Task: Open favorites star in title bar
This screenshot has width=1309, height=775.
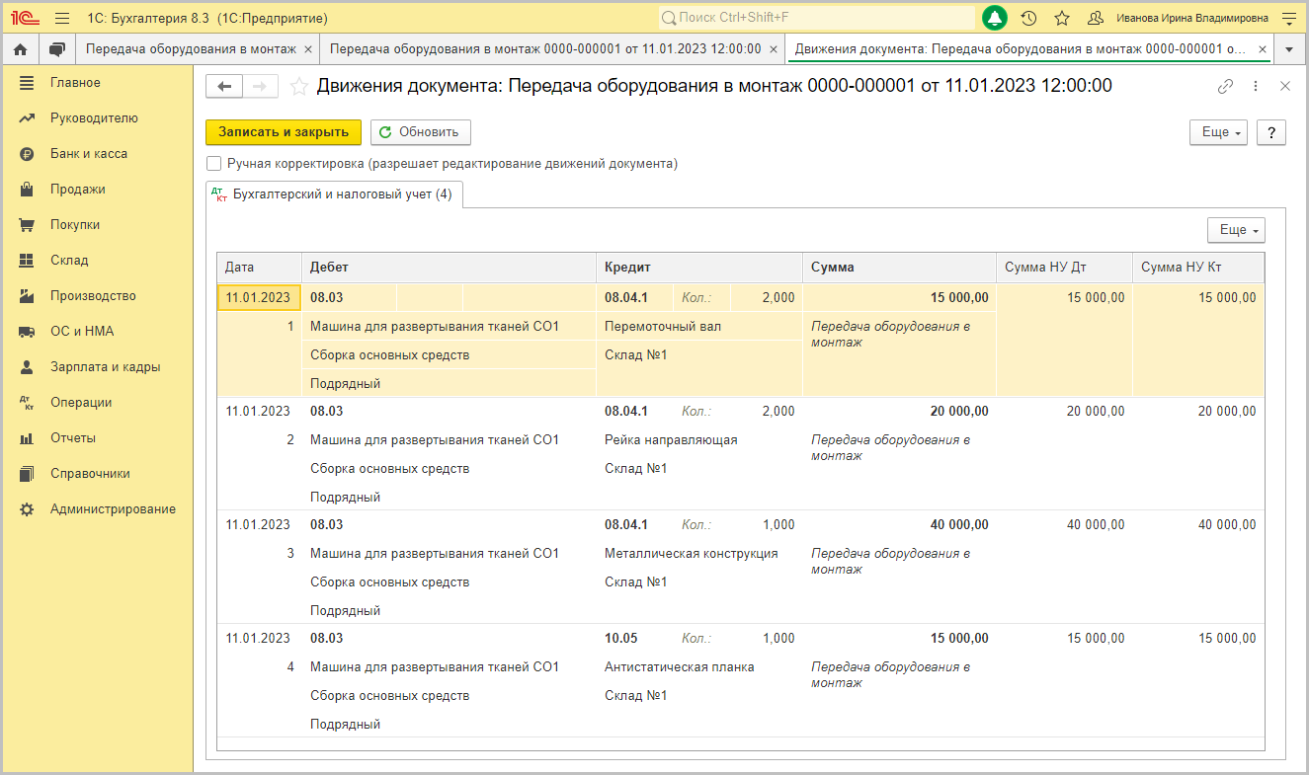Action: 1062,18
